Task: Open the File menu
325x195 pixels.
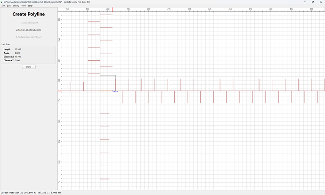Action: [3, 6]
